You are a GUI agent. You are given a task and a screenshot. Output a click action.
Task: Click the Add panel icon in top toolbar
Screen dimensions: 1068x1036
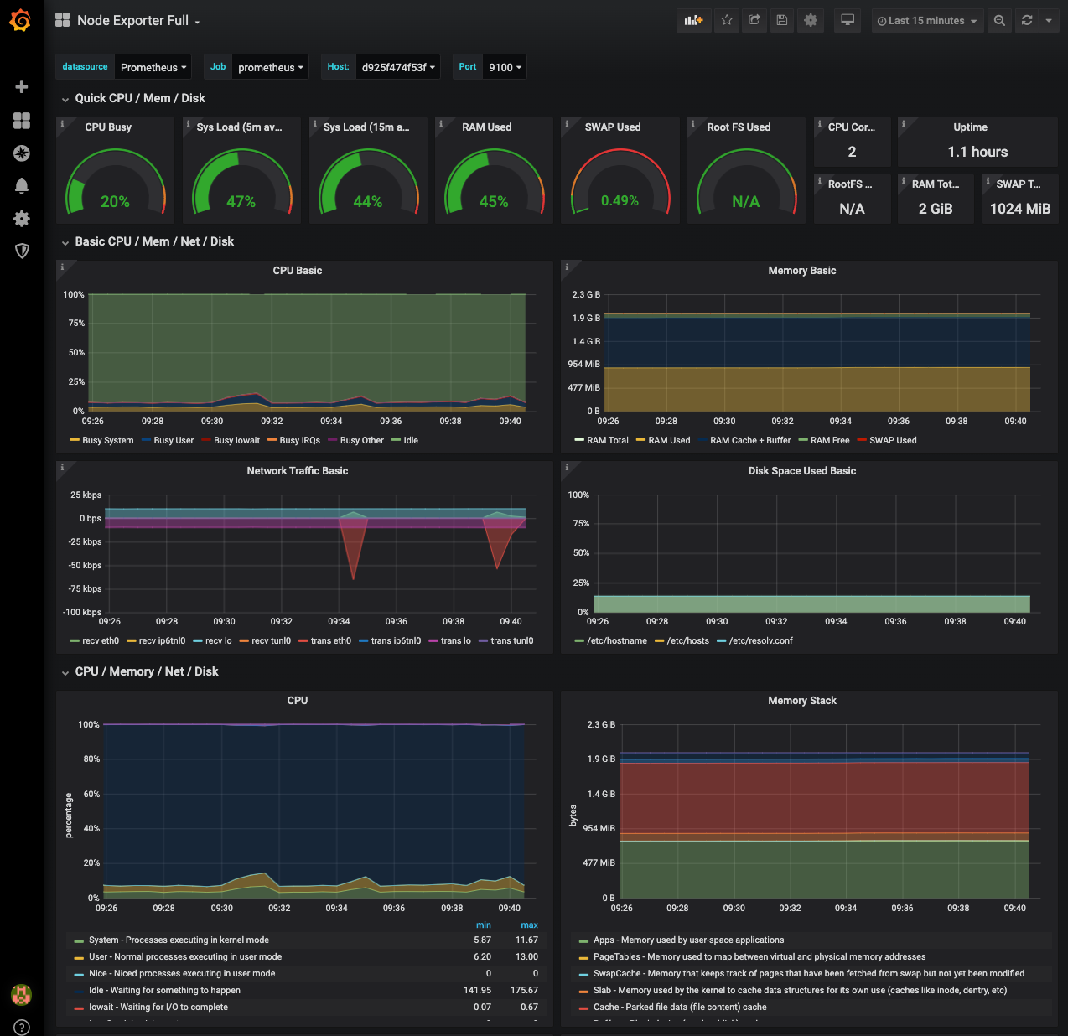point(693,21)
